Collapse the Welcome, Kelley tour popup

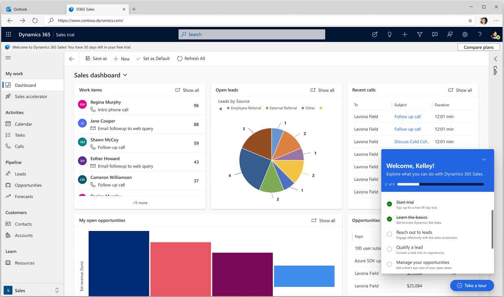pos(484,159)
